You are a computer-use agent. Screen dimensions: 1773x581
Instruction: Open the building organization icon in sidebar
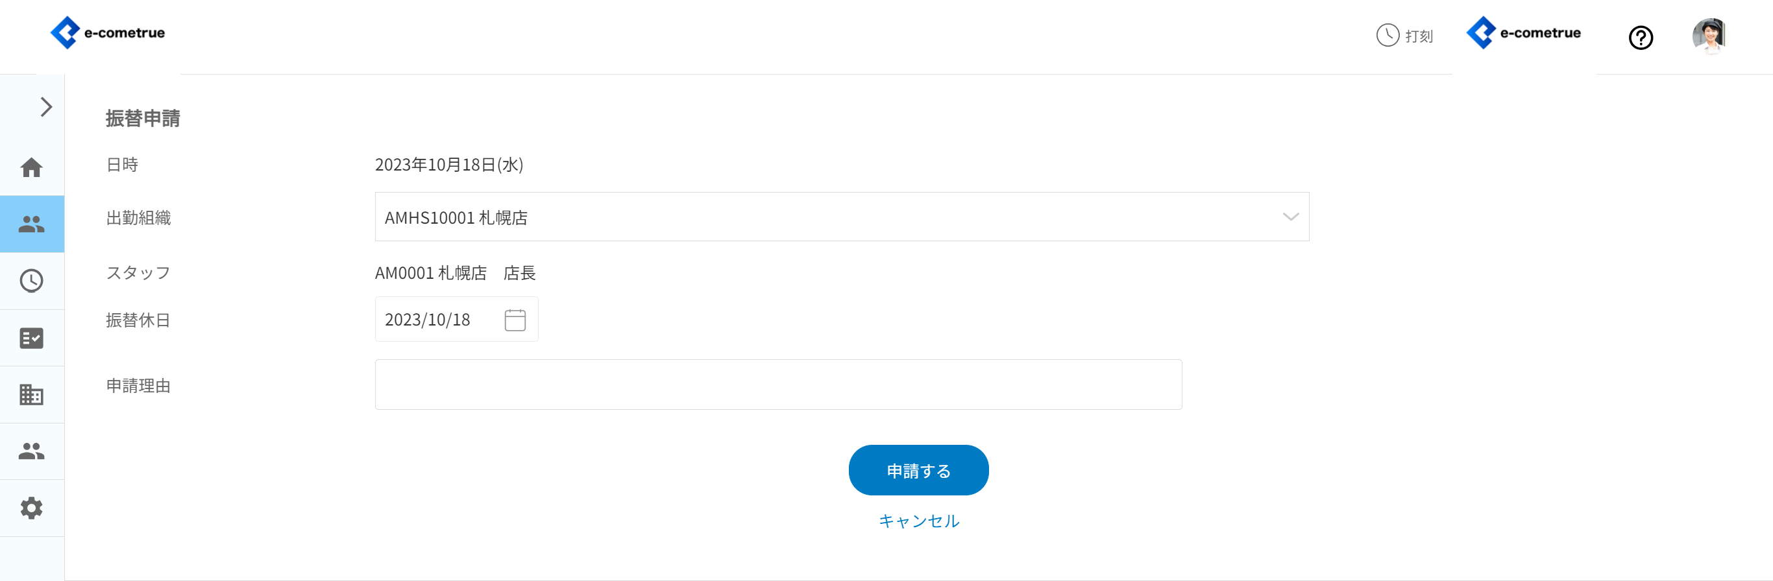pyautogui.click(x=32, y=395)
